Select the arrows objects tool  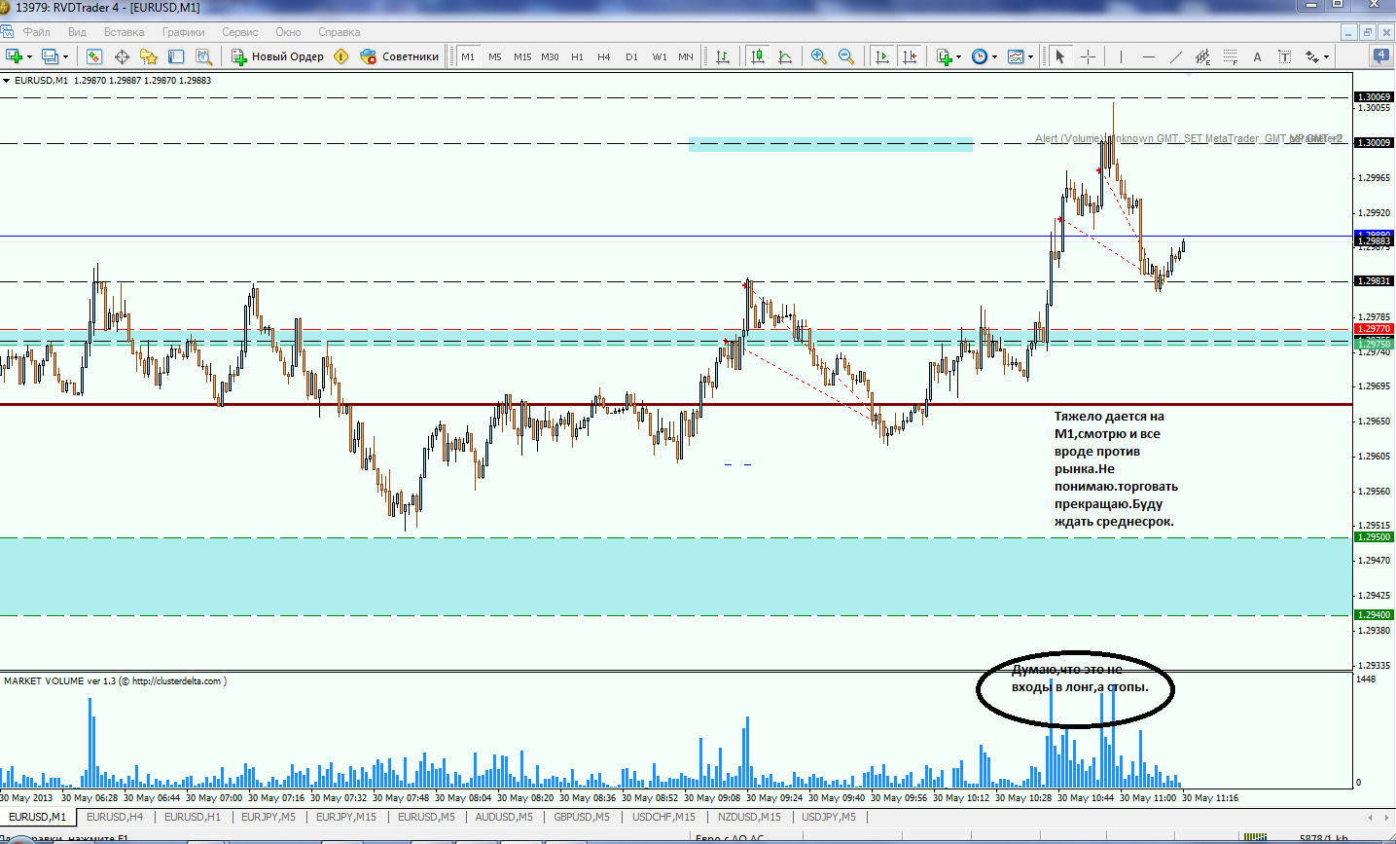(x=1312, y=56)
